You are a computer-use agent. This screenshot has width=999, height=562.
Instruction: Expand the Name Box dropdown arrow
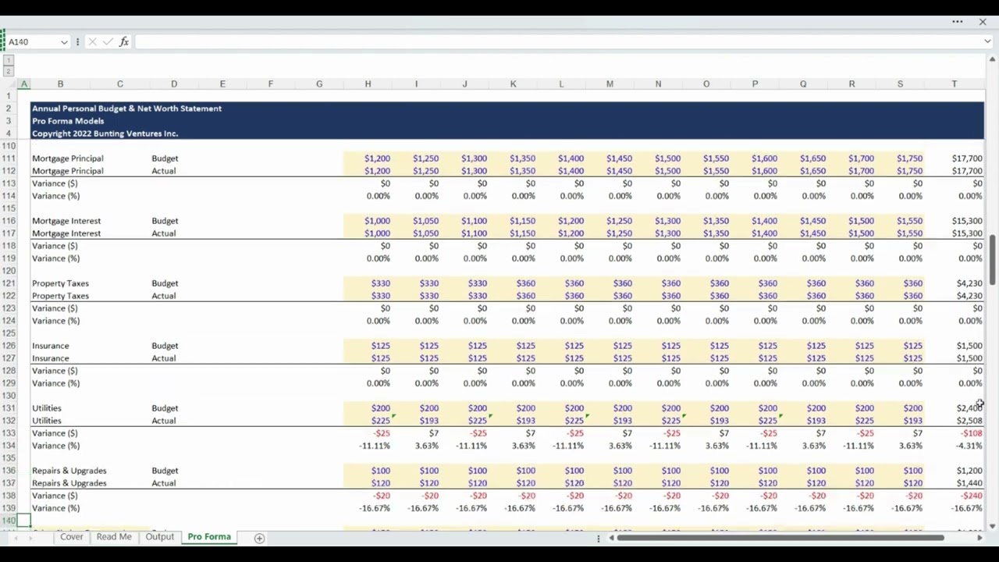[64, 42]
